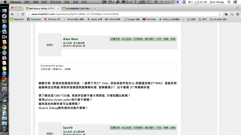Open a new tab with the tab strip button
241x135 pixels.
[101, 9]
